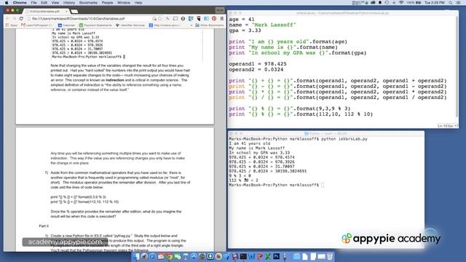Click the Terminal prompt cursor line

pos(277,185)
